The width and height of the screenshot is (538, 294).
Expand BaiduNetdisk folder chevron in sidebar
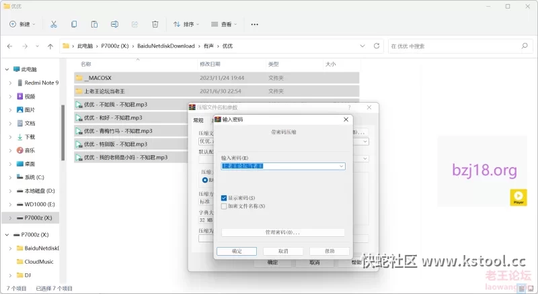(10, 248)
